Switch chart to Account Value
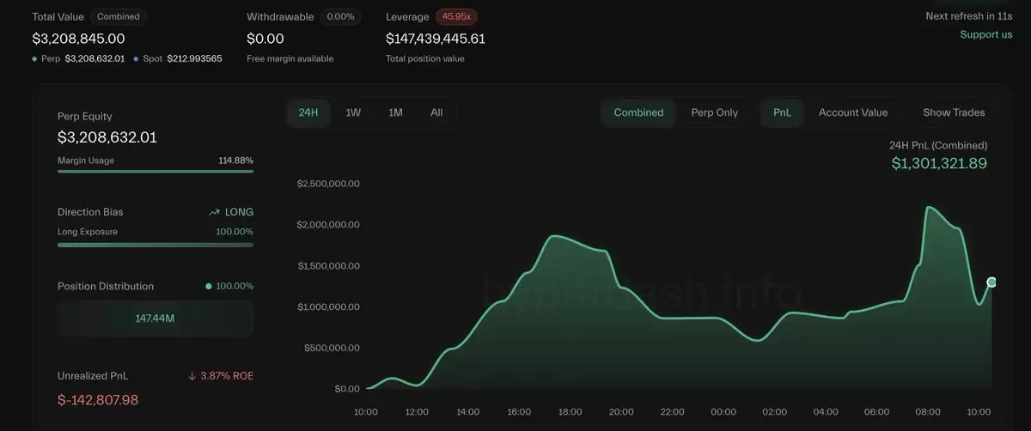 pos(853,112)
